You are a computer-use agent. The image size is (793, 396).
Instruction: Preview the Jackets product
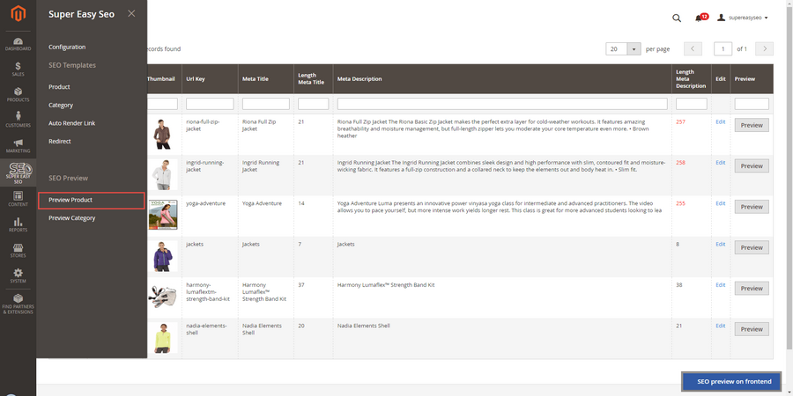click(752, 248)
